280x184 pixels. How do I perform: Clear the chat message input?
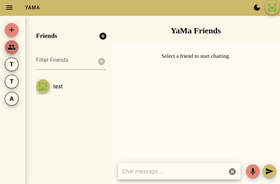pos(232,172)
